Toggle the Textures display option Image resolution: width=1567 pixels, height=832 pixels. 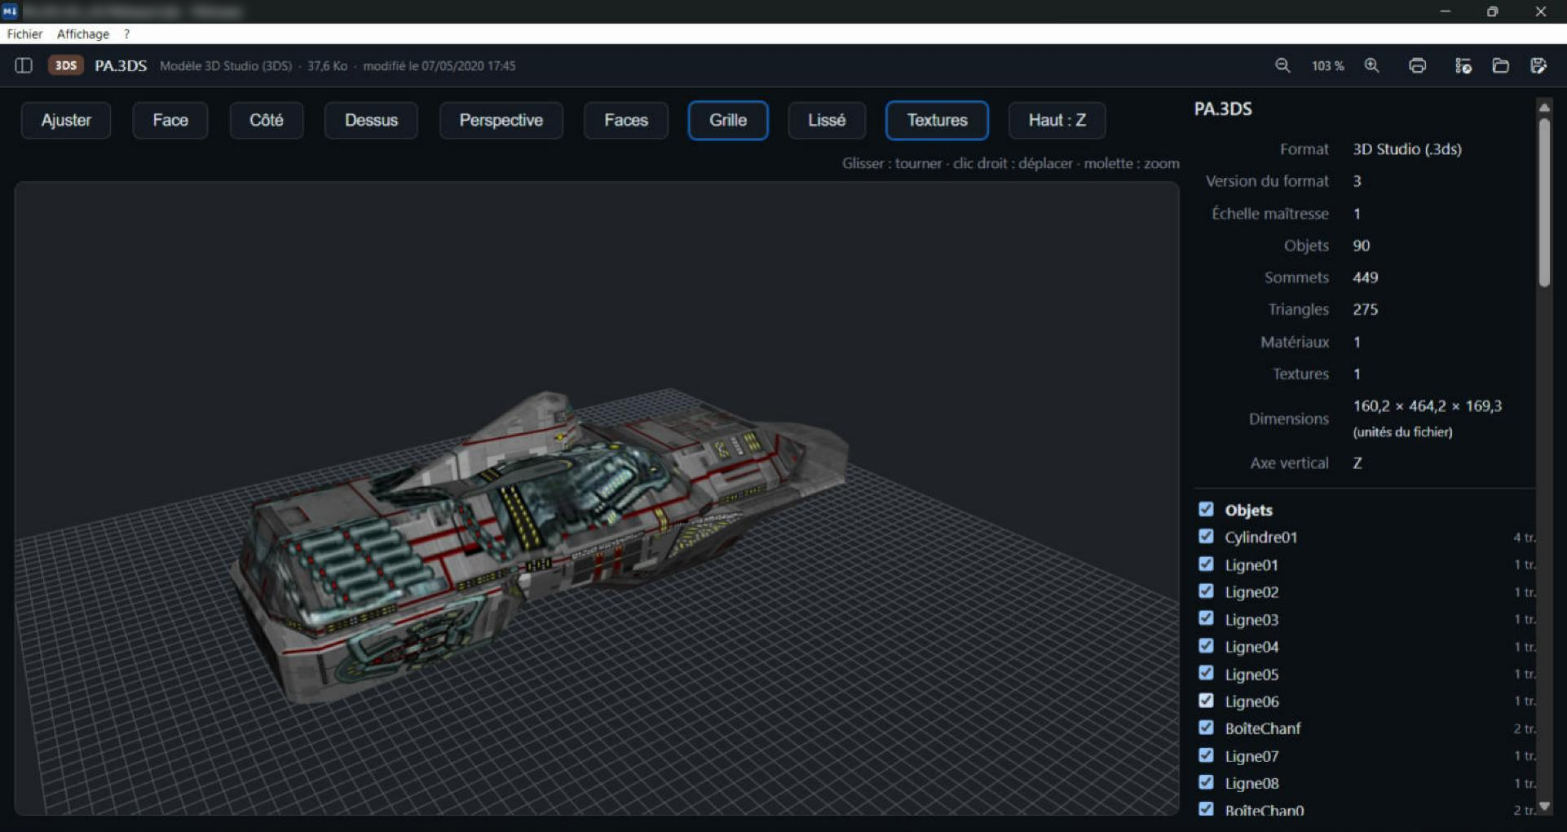(x=937, y=120)
